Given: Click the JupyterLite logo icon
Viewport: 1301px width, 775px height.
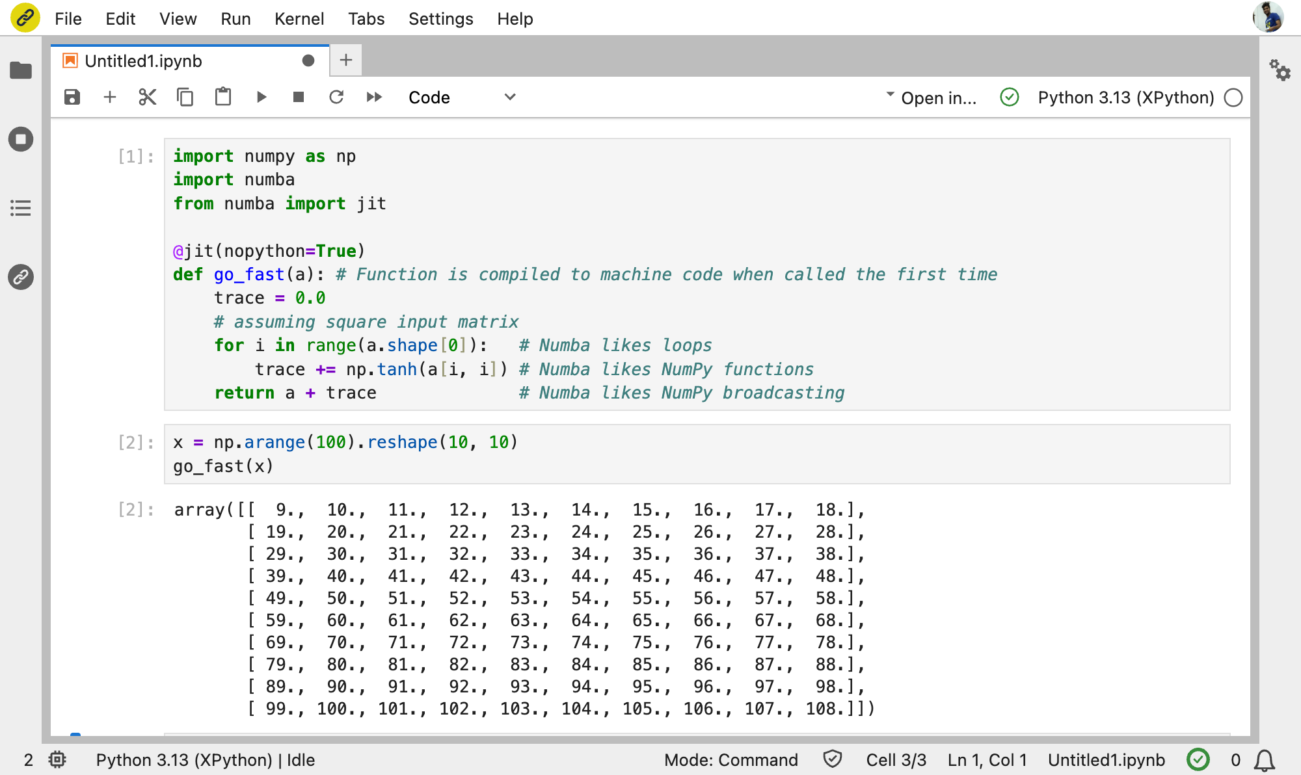Looking at the screenshot, I should (25, 18).
